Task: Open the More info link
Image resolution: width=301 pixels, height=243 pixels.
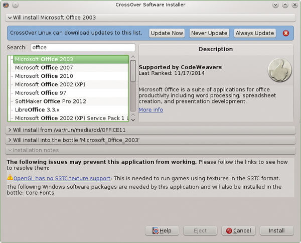Action: [x=151, y=109]
